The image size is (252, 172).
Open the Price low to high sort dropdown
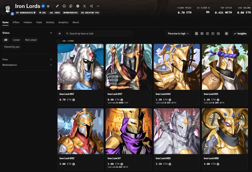pos(178,34)
